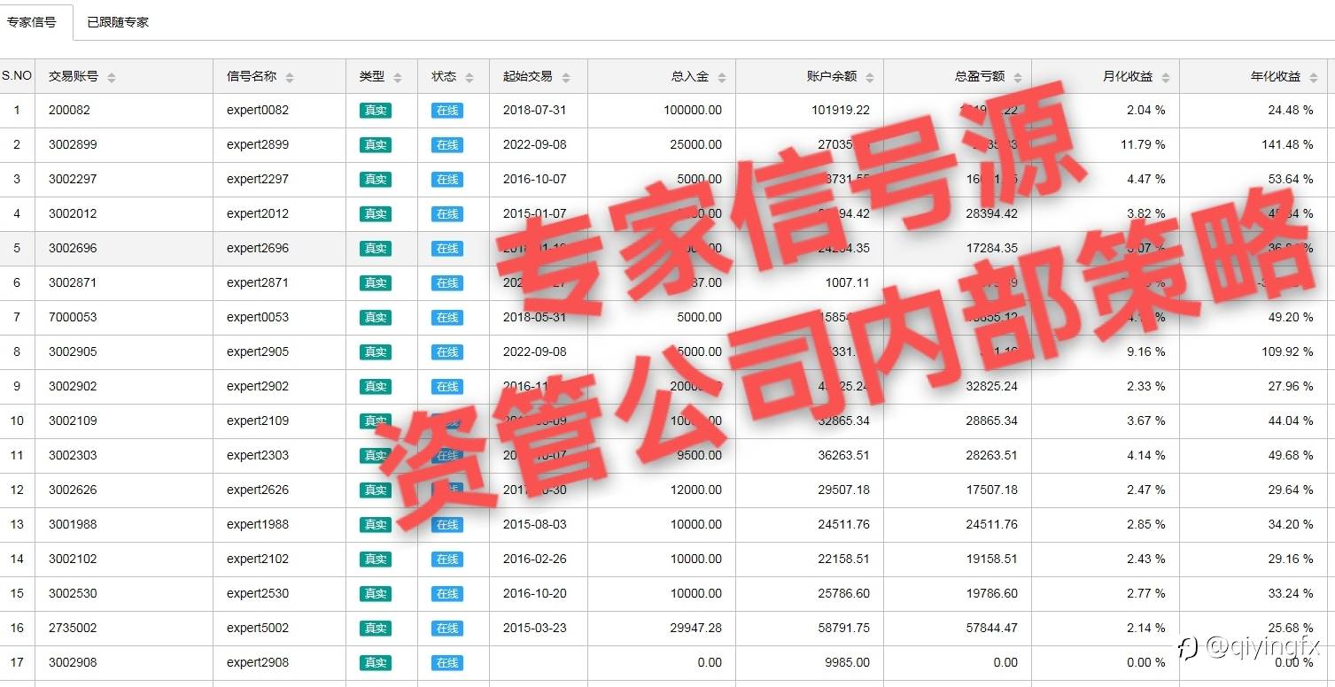Click the 在线 badge for expert2530
Viewport: 1335px width, 687px height.
[447, 594]
